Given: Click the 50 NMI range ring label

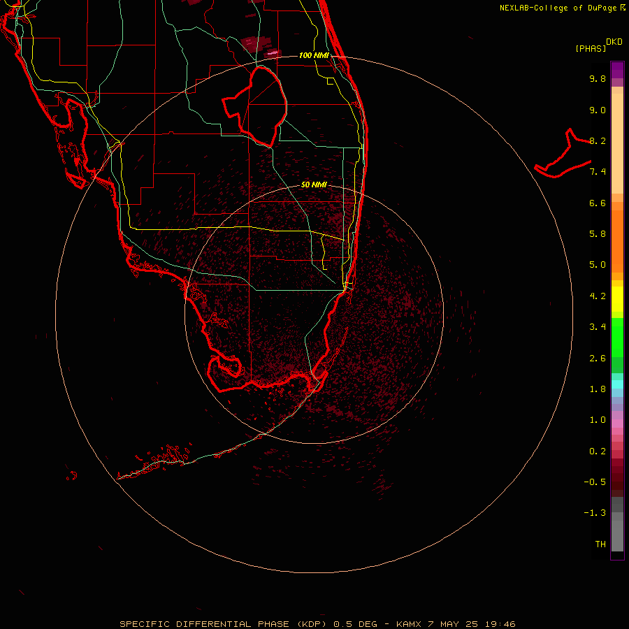Looking at the screenshot, I should 314,185.
